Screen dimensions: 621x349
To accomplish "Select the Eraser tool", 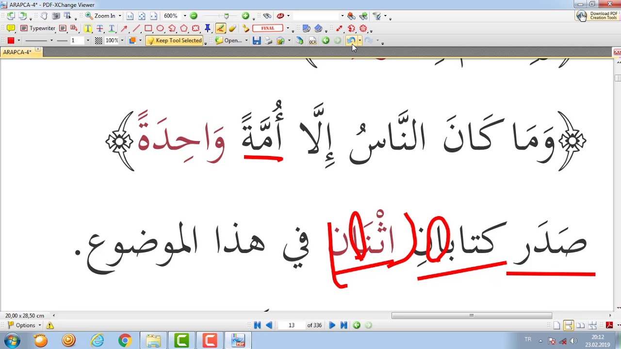I will 232,29.
